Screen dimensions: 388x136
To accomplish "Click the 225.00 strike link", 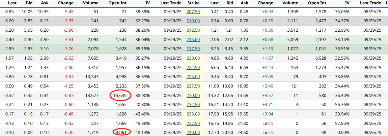I will [x=193, y=77].
